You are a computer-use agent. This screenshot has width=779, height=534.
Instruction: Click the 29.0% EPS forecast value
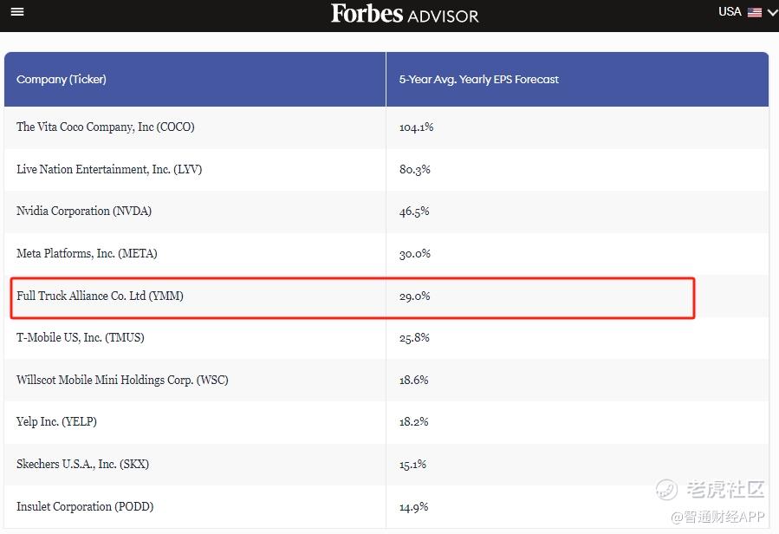click(414, 296)
